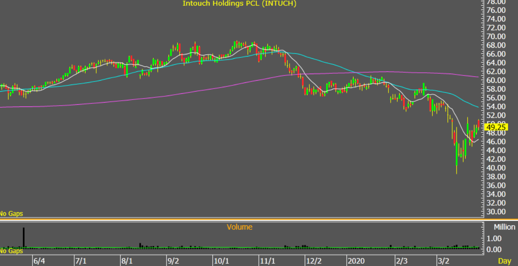Click the 36.00 price axis label
The width and height of the screenshot is (518, 266).
[x=496, y=185]
